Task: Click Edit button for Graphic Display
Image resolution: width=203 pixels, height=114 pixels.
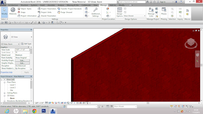Action: pyautogui.click(x=22, y=63)
